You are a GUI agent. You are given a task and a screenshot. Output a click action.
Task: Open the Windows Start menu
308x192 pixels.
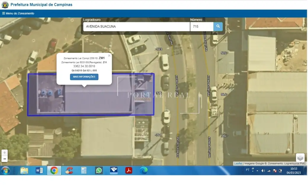[x=5, y=170]
